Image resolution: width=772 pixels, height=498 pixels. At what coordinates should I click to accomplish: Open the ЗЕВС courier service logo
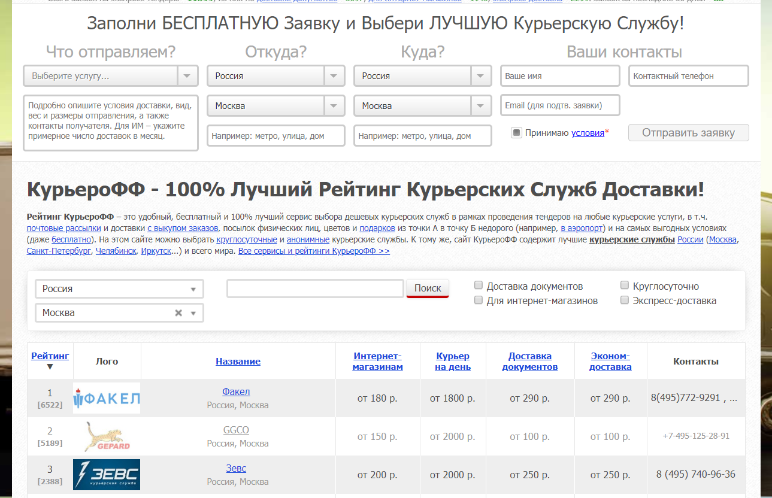[x=107, y=475]
